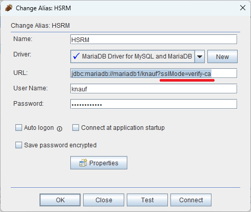Confirm changes with the OK button
The width and height of the screenshot is (251, 212).
[60, 200]
